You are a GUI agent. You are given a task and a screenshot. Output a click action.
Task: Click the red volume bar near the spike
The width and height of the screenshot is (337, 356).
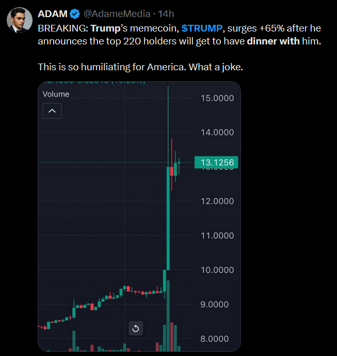[172, 337]
